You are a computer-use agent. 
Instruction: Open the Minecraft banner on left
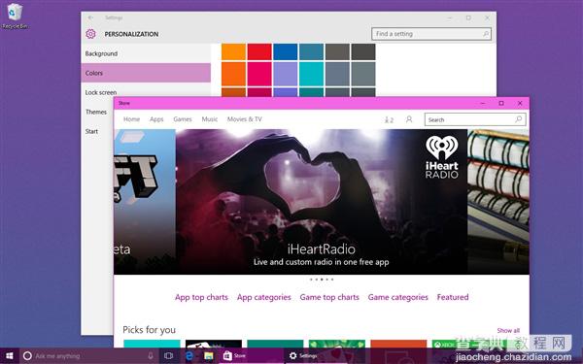coord(145,202)
